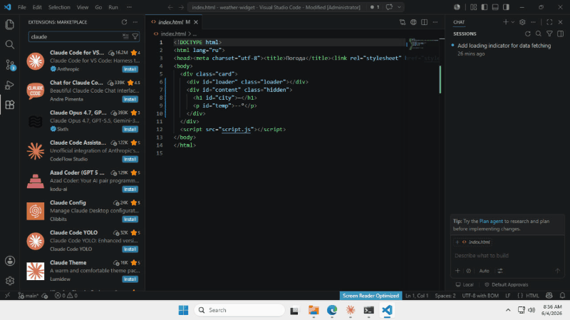Open the script.js link in editor
Viewport: 570px width, 320px height.
click(236, 130)
